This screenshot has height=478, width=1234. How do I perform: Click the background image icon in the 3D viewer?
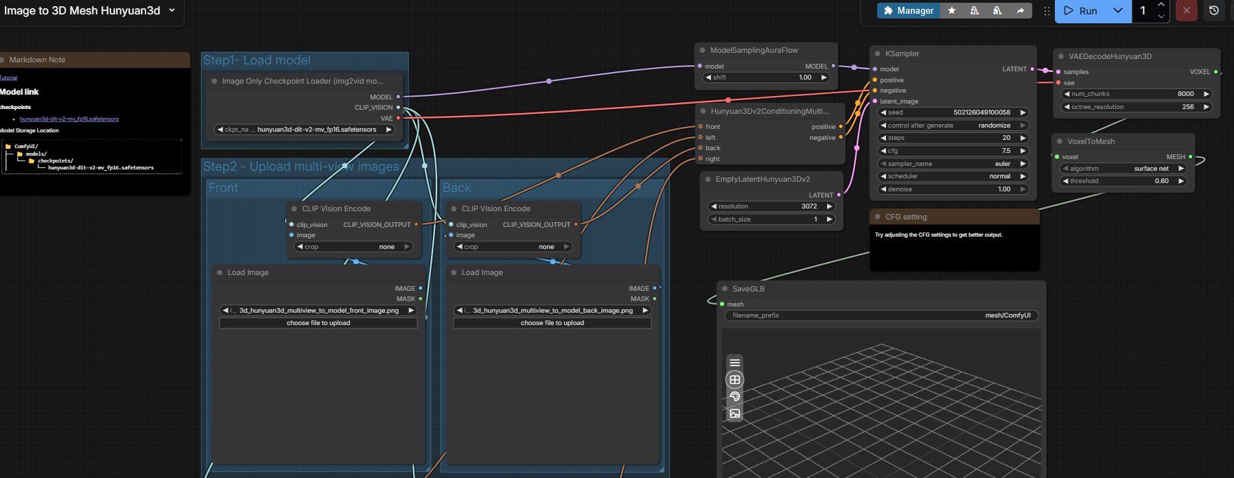pyautogui.click(x=735, y=414)
